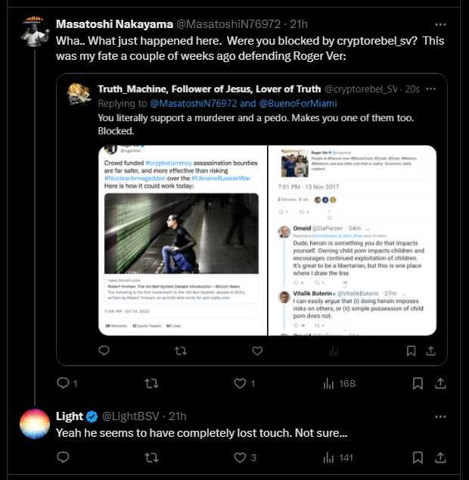Screen dimensions: 469x480
Task: Open the right Vitalik Buterin screenshot image
Action: click(x=353, y=240)
